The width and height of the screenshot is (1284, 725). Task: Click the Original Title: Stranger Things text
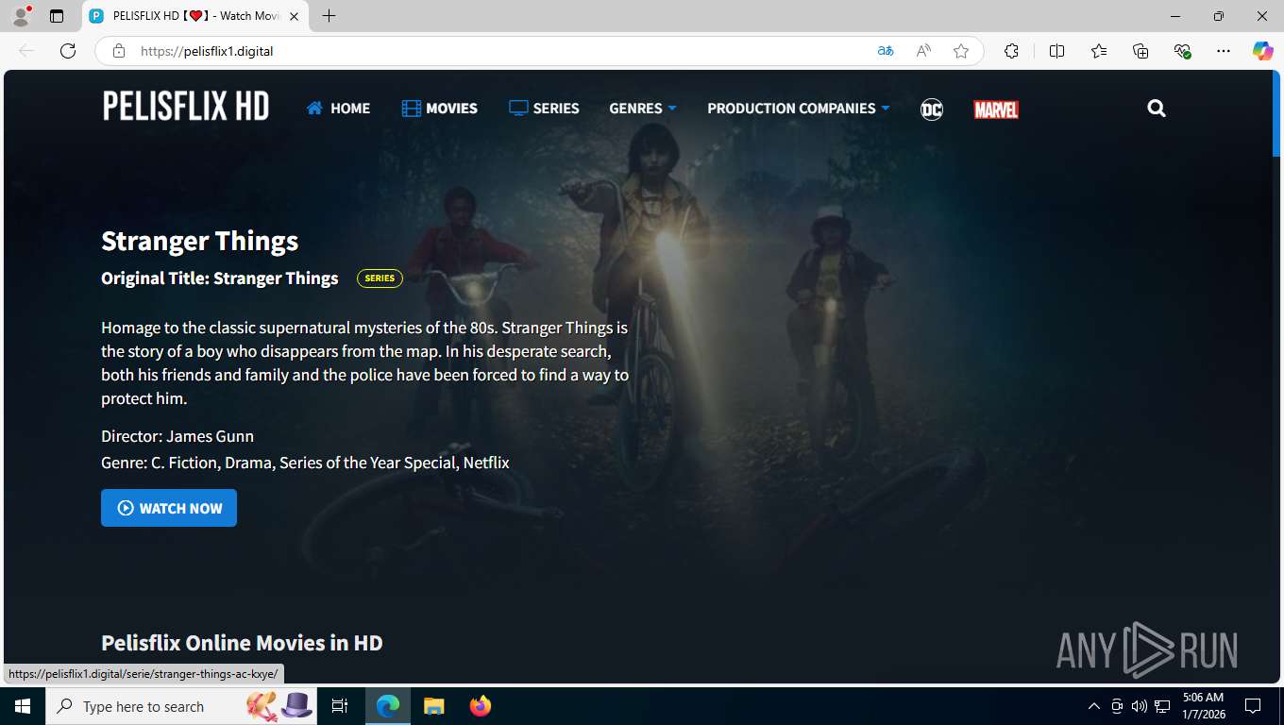click(220, 278)
